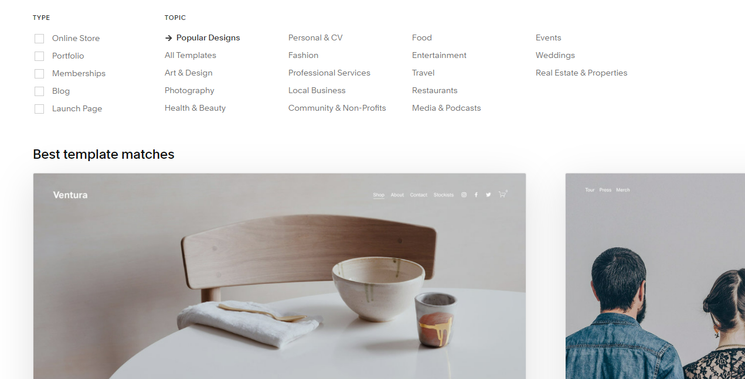745x379 pixels.
Task: Toggle the Blog type checkbox
Action: 39,91
